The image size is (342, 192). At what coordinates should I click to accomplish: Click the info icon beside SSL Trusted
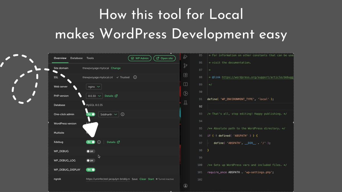pos(135,77)
